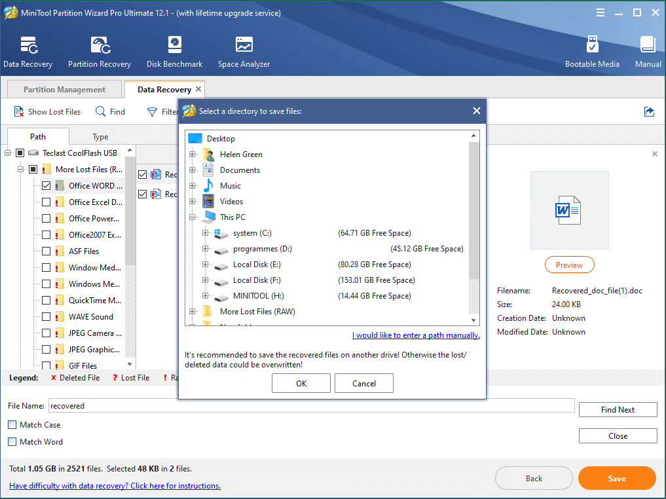The width and height of the screenshot is (666, 499).
Task: Click the Preview button
Action: 569,265
